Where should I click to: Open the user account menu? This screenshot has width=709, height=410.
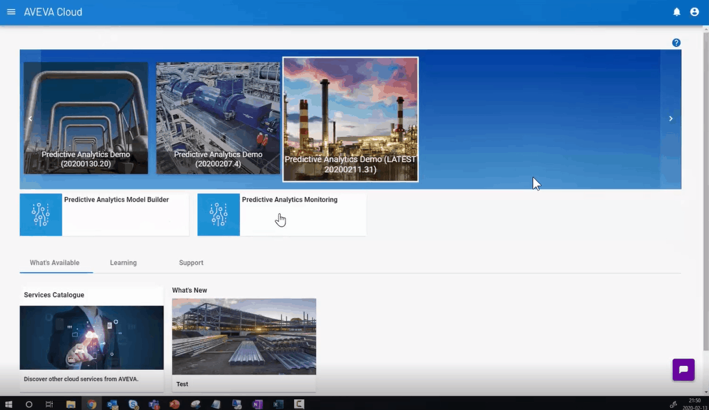(695, 12)
